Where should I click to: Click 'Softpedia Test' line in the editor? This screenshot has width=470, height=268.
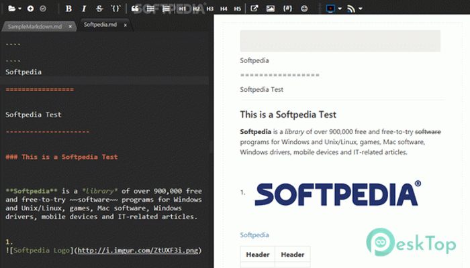tap(34, 115)
